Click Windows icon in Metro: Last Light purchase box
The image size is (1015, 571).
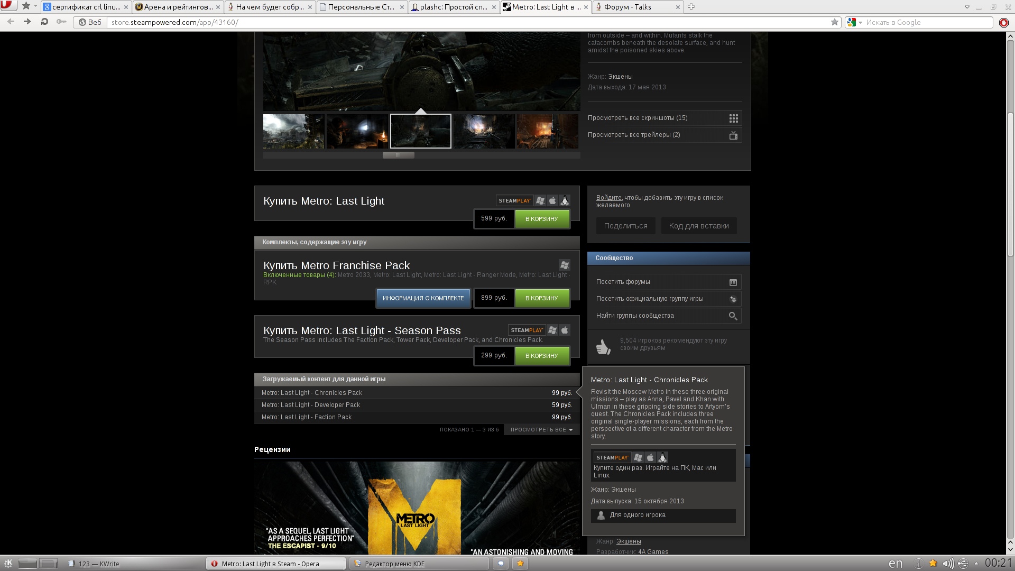click(x=540, y=201)
